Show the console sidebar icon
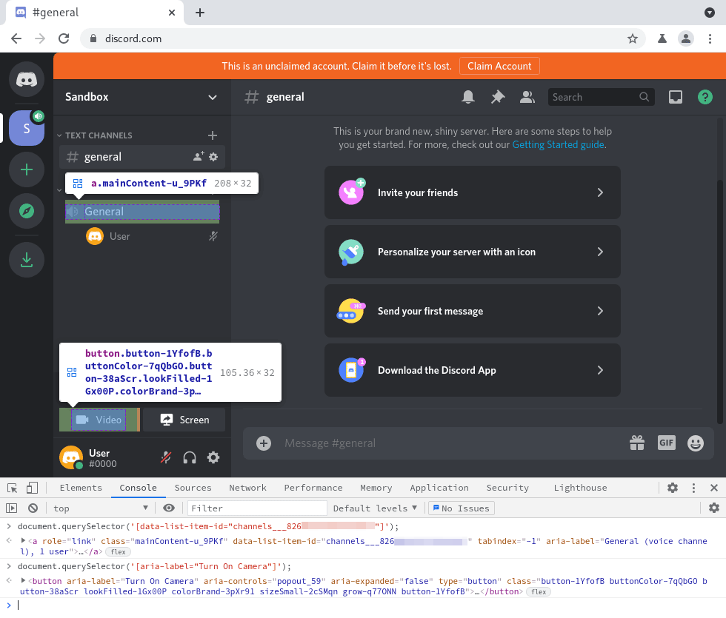The height and width of the screenshot is (618, 726). point(12,508)
